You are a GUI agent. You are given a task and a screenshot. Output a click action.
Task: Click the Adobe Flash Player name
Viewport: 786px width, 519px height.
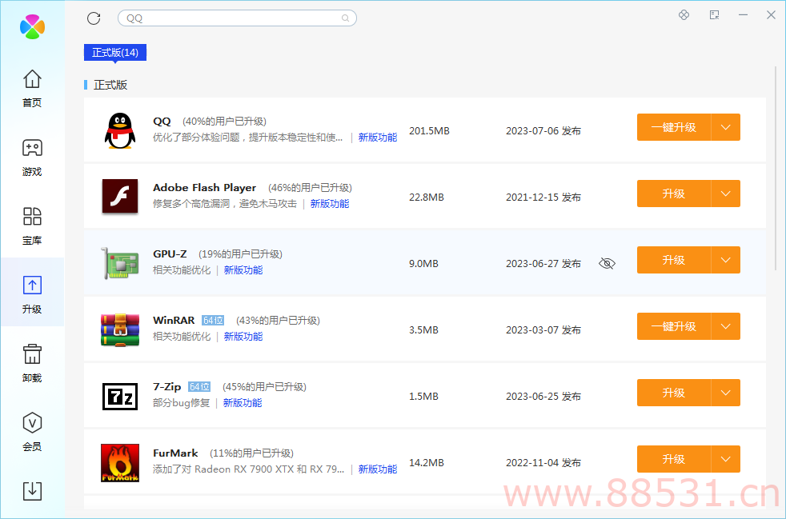coord(205,188)
